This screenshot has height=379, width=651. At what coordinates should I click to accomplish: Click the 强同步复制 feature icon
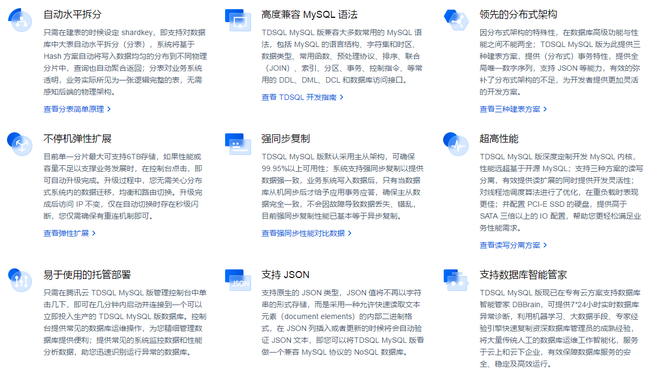(238, 144)
